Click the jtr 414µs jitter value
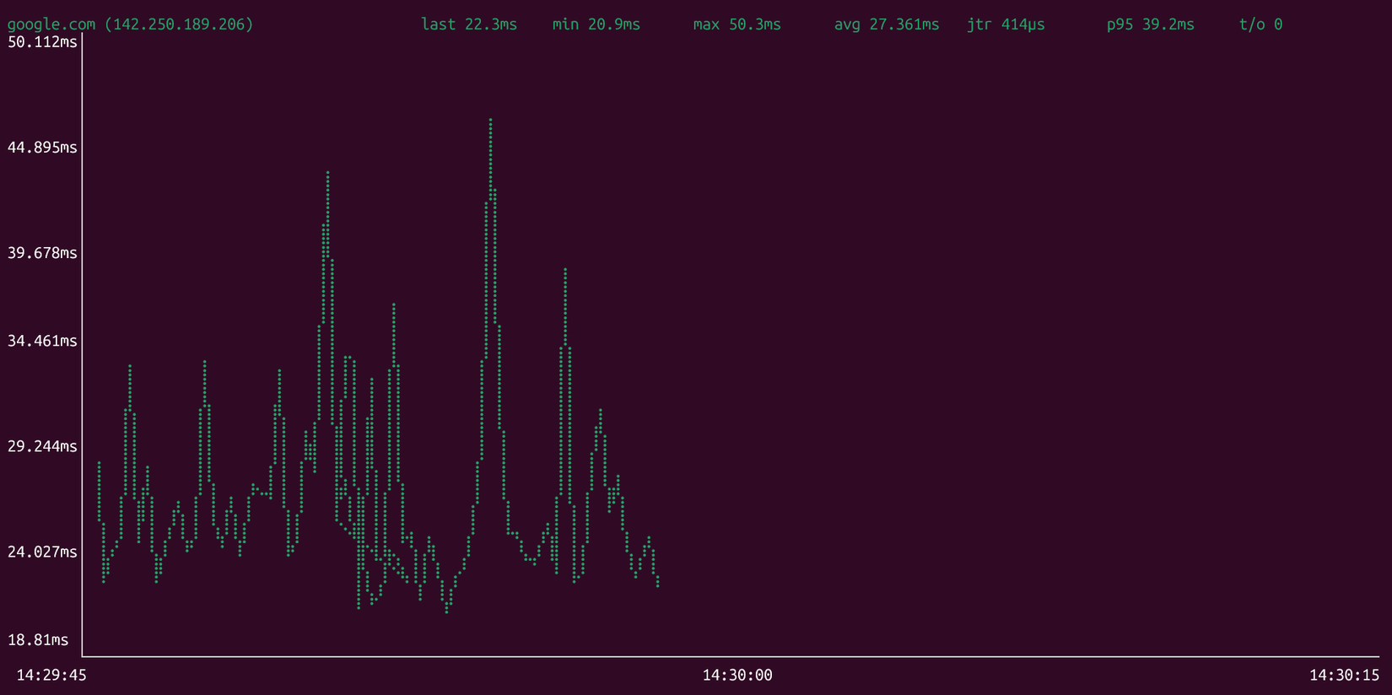This screenshot has width=1392, height=695. 1006,24
